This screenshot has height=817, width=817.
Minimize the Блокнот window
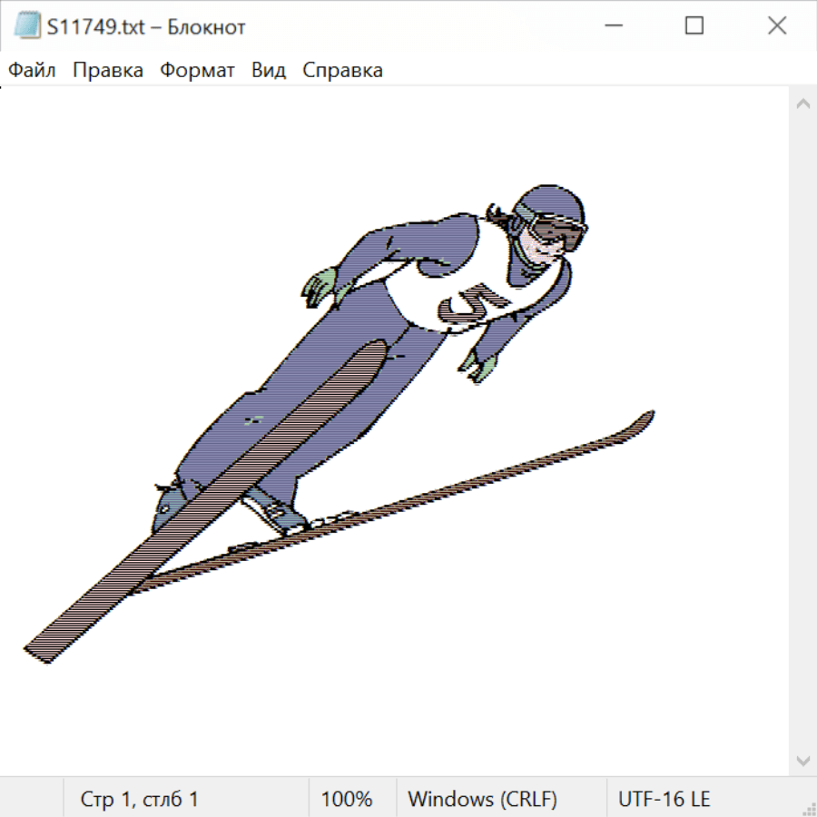[611, 26]
